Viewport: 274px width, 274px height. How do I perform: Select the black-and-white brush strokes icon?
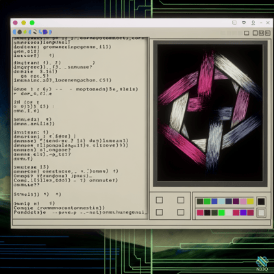point(35,32)
